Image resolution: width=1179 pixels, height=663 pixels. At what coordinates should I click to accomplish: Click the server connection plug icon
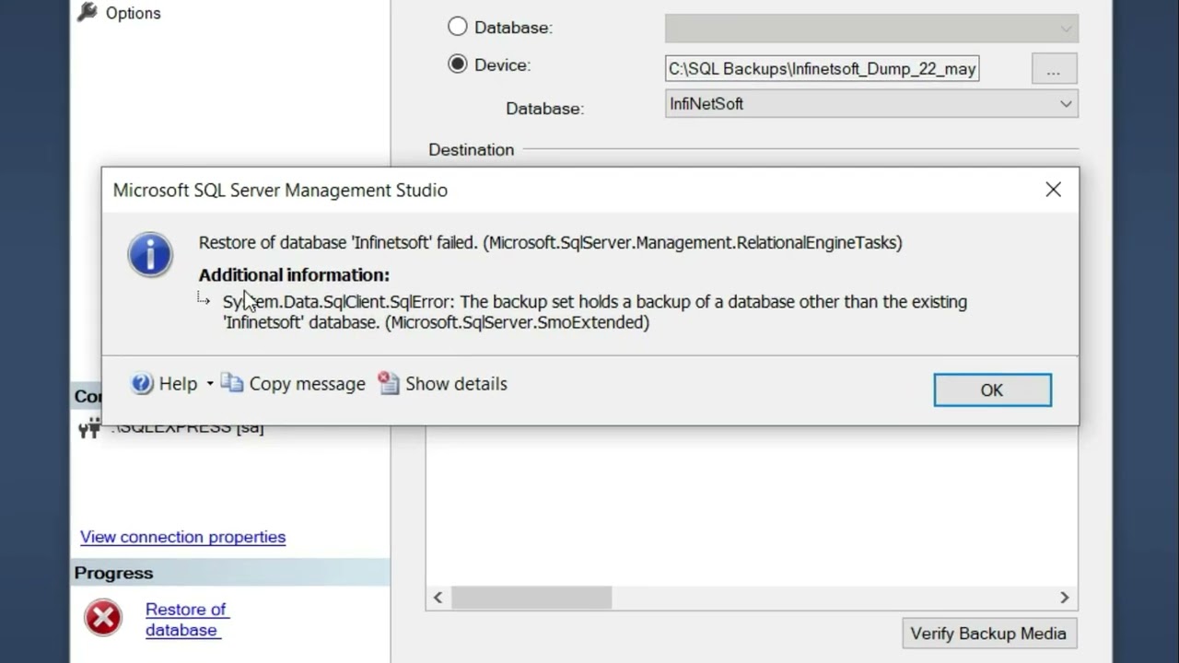[89, 428]
